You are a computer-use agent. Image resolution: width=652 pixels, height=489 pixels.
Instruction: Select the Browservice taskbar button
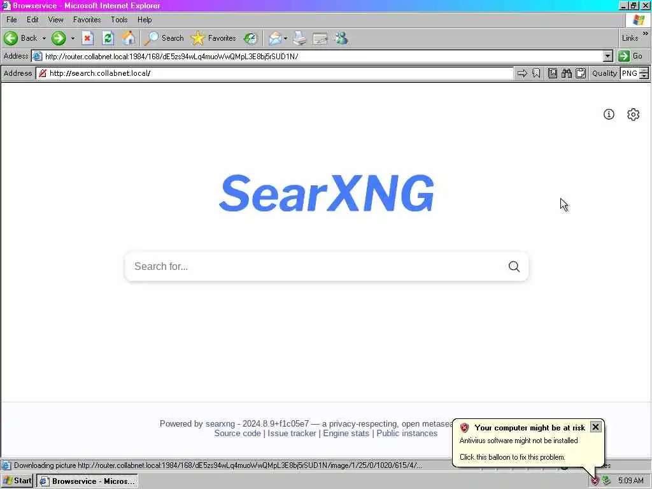pyautogui.click(x=87, y=481)
